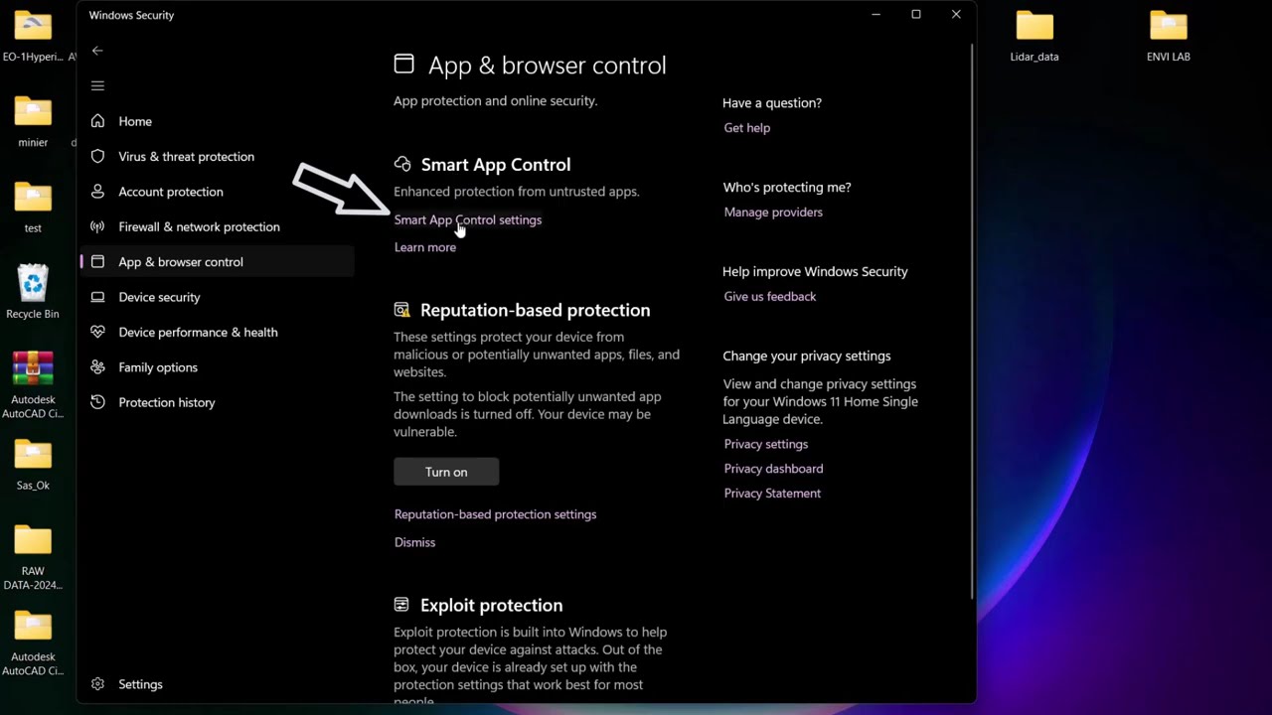
Task: Go back with the back arrow icon
Action: pyautogui.click(x=97, y=51)
